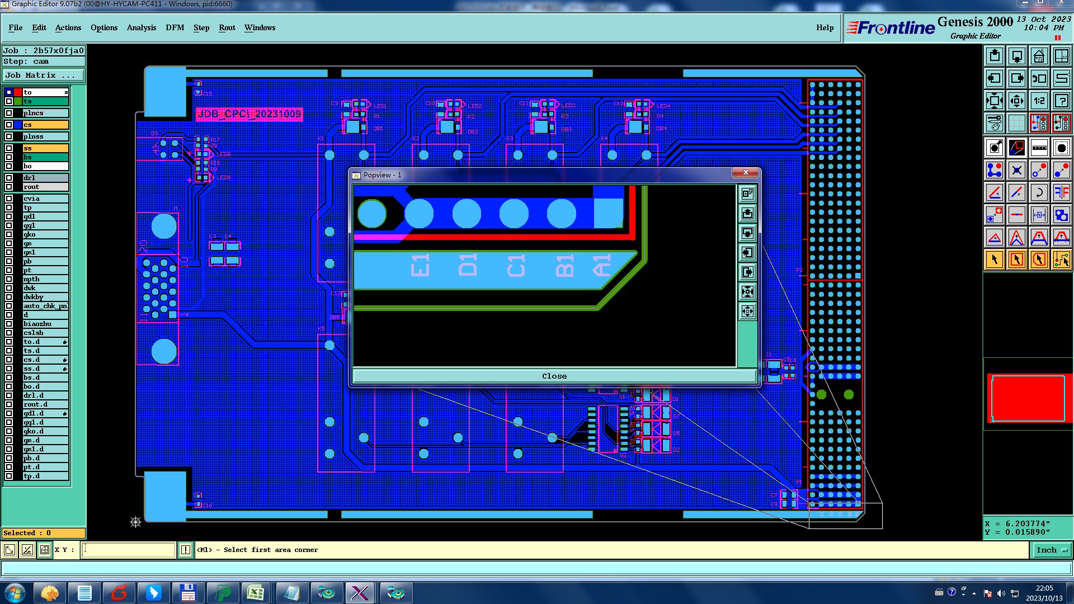Enable the ss layer checkbox
This screenshot has height=604, width=1074.
9,148
